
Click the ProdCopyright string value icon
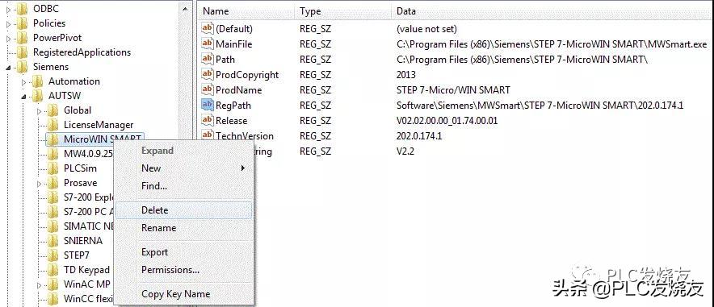pos(208,74)
